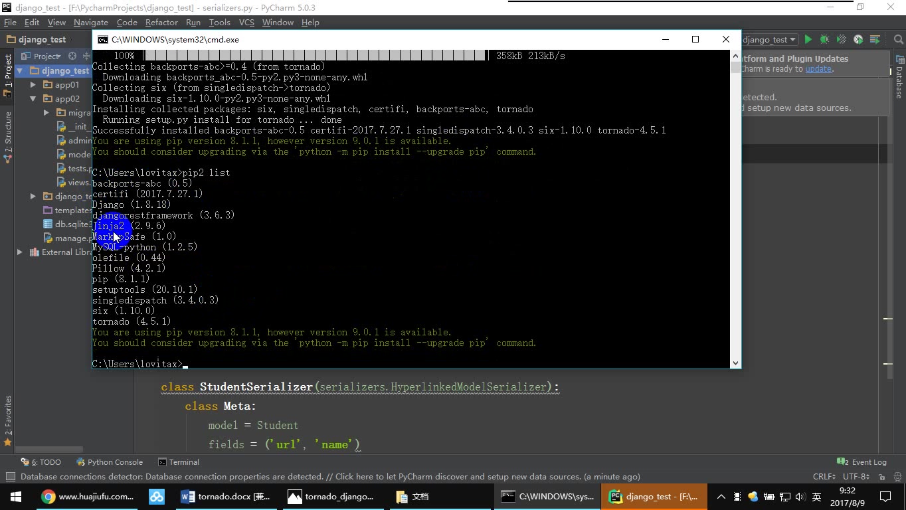
Task: Select the templates folder in project tree
Action: (x=67, y=210)
